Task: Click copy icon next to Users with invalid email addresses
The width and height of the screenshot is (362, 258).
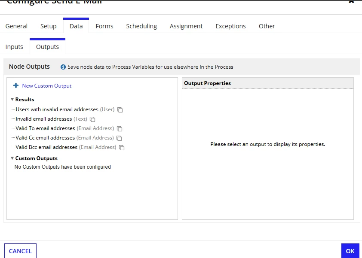Action: 120,110
